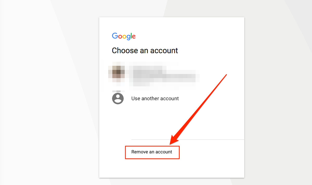Click the word account in Use another account
The image size is (312, 185).
click(169, 98)
